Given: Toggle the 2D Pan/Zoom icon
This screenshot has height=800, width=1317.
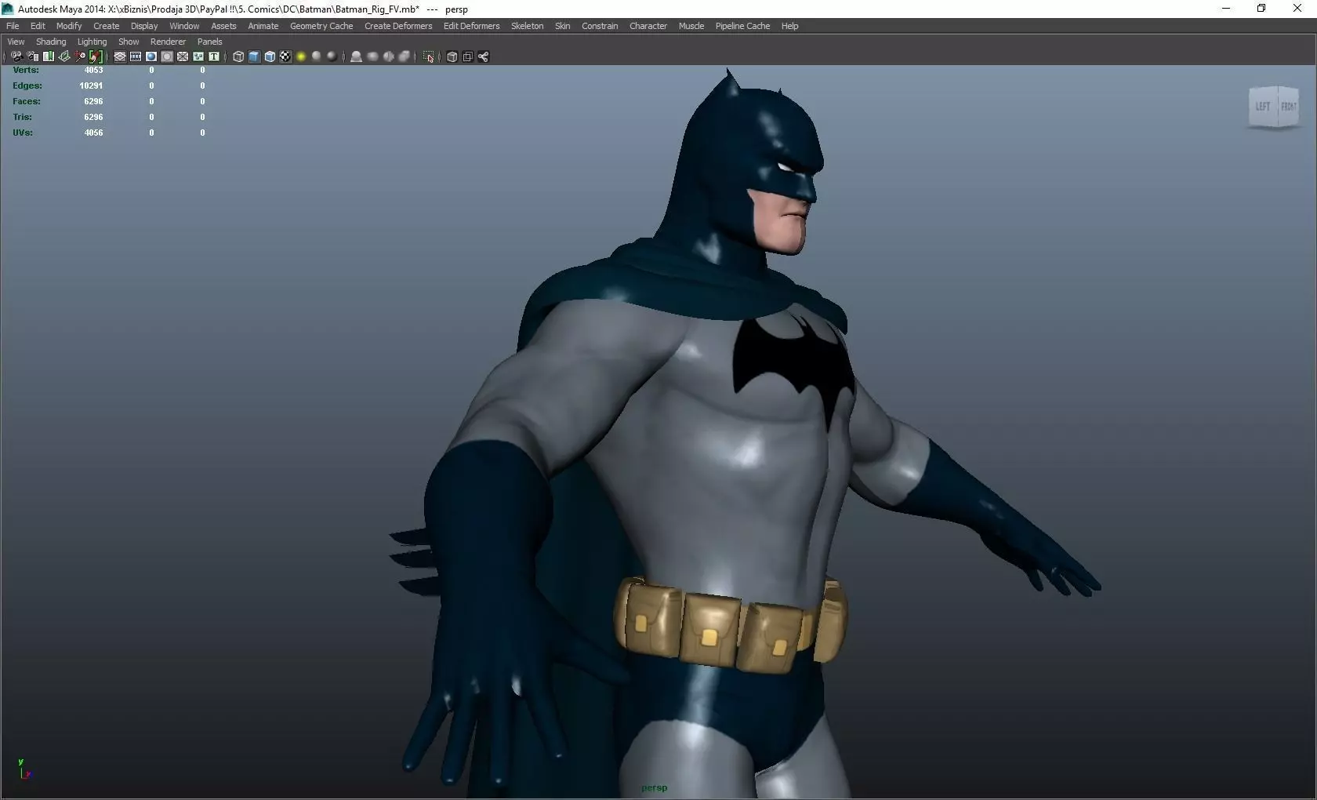Looking at the screenshot, I should coord(80,56).
